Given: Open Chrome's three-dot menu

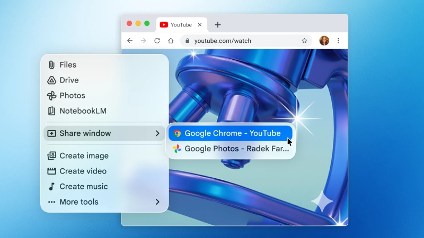Looking at the screenshot, I should pos(338,41).
